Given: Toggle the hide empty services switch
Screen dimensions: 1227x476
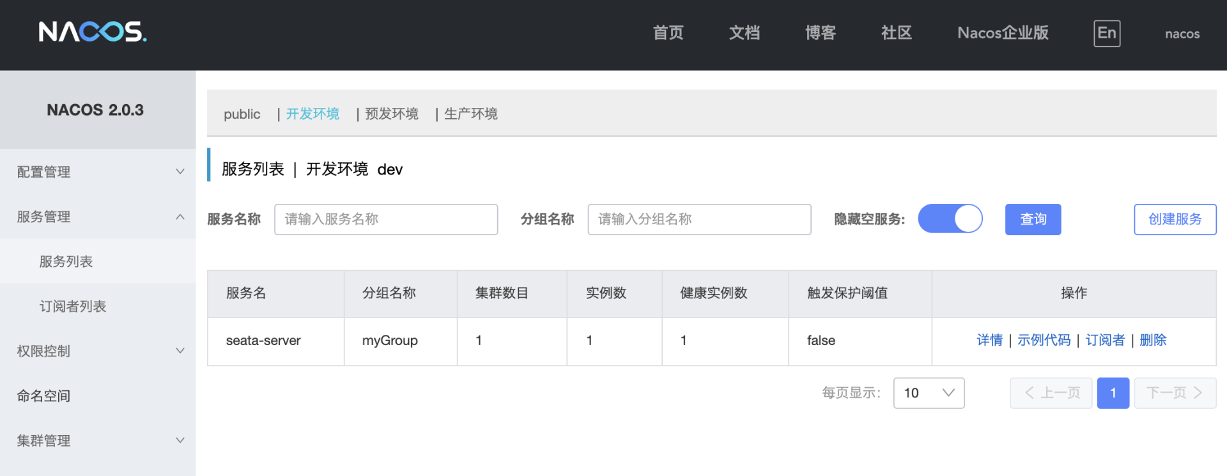Looking at the screenshot, I should pyautogui.click(x=950, y=219).
